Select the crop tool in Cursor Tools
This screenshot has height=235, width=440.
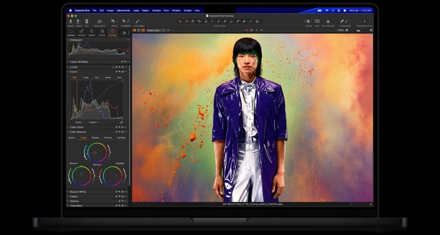tap(199, 21)
